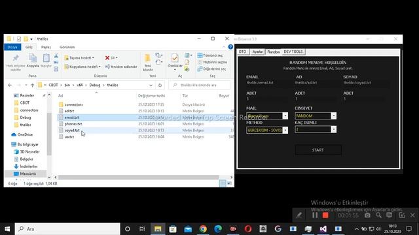Click the taskbar Ara search box
Screen dimensions: 419x235
[x=67, y=229]
